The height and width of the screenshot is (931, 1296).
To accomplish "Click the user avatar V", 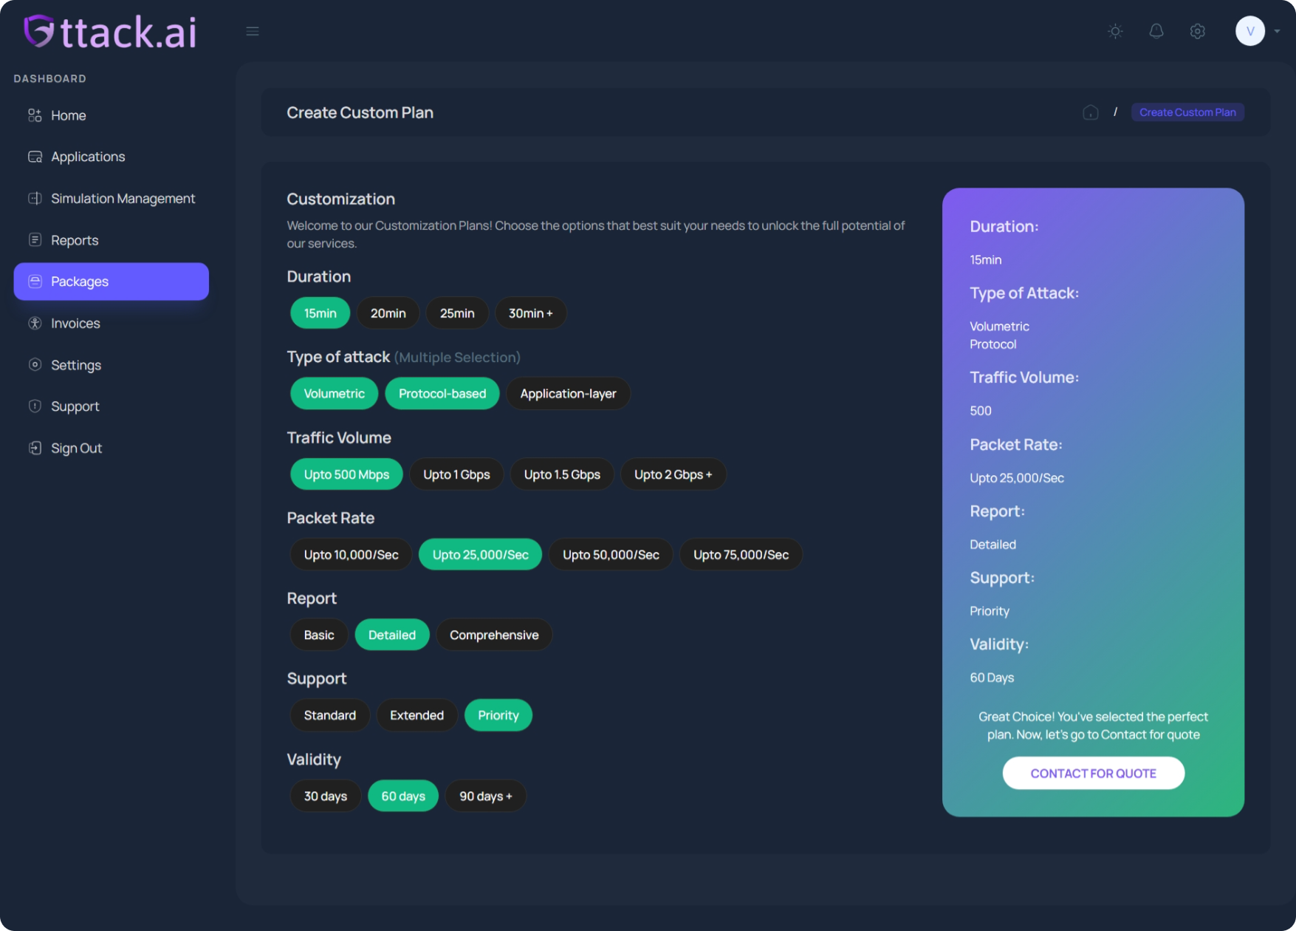I will coord(1250,31).
